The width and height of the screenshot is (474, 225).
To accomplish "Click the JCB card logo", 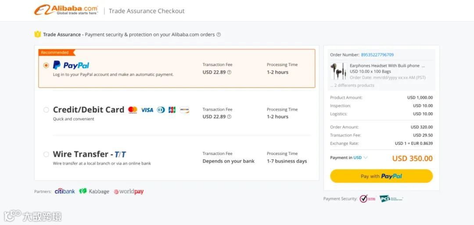I will pos(172,110).
